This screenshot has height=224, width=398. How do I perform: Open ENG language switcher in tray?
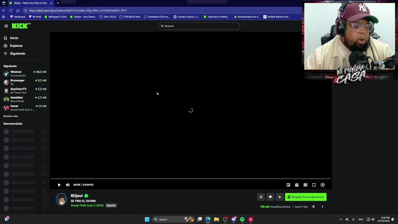tap(361, 219)
